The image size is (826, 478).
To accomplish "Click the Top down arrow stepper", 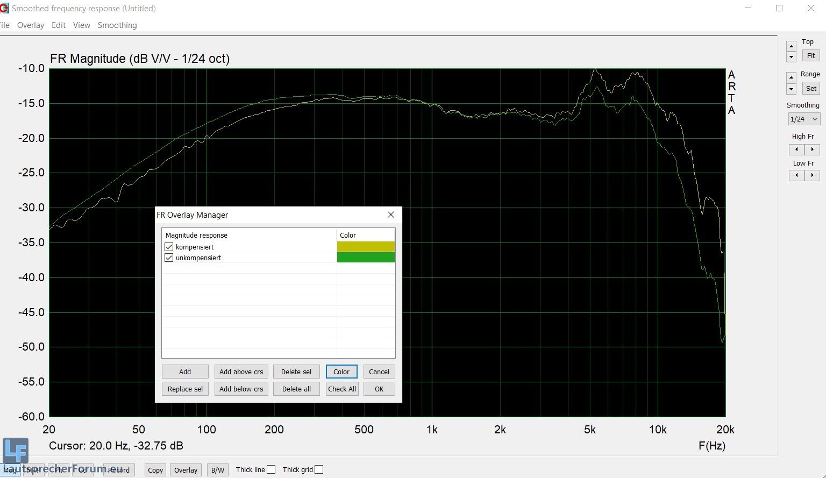I will click(791, 56).
